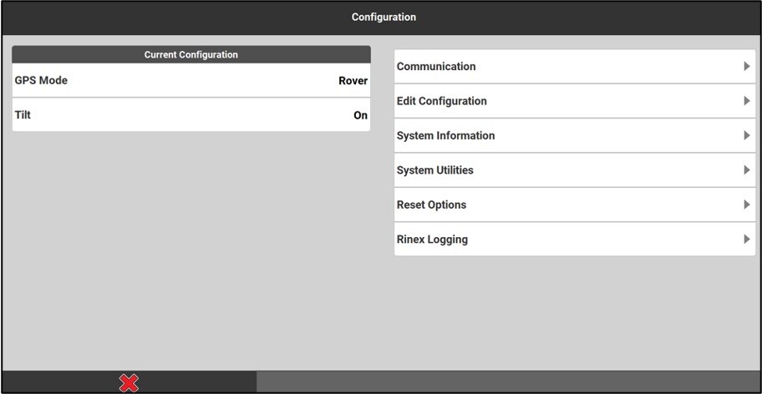Toggle the Tilt On value
This screenshot has width=762, height=394.
(360, 116)
